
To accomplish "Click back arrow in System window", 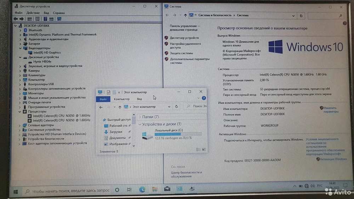I will (167, 15).
